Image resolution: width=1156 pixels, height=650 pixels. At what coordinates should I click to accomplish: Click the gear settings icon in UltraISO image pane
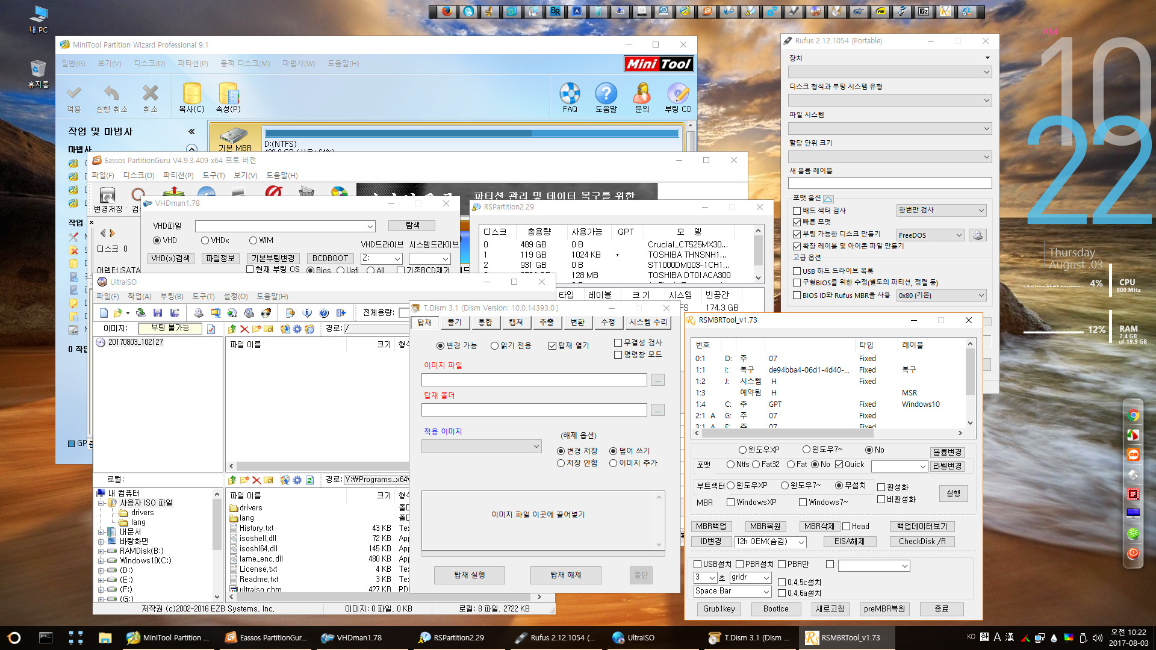[x=297, y=329]
